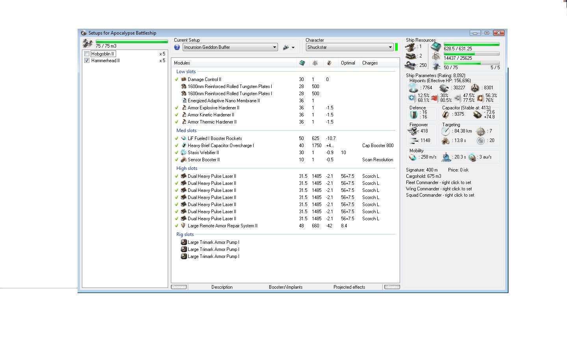Click the Optimal column header
Image resolution: width=567 pixels, height=354 pixels.
pos(348,63)
